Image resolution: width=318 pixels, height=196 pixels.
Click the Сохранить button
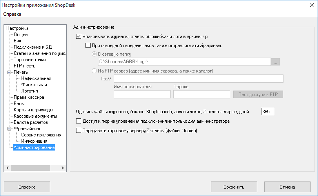point(234,187)
